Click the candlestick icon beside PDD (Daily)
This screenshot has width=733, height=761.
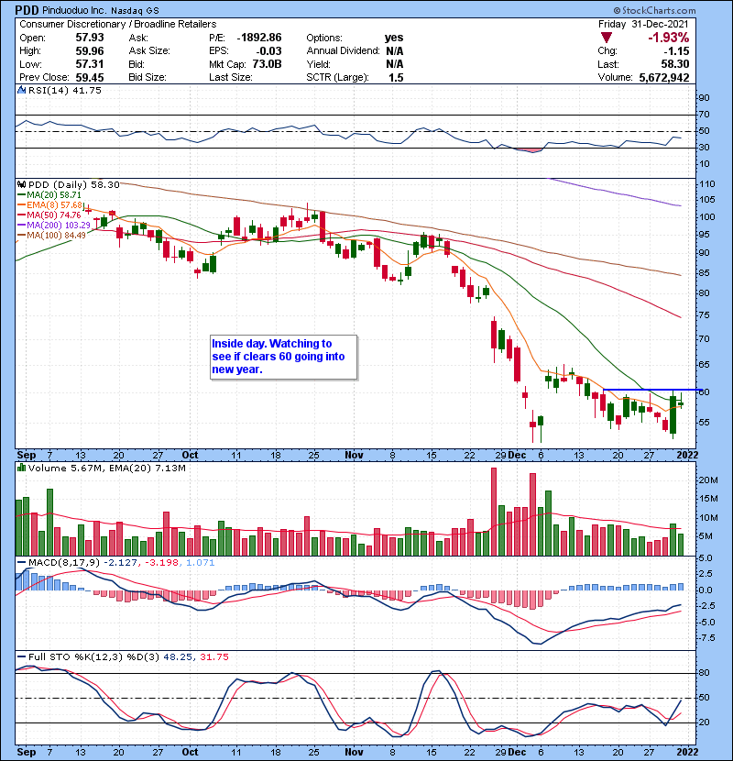click(x=21, y=185)
